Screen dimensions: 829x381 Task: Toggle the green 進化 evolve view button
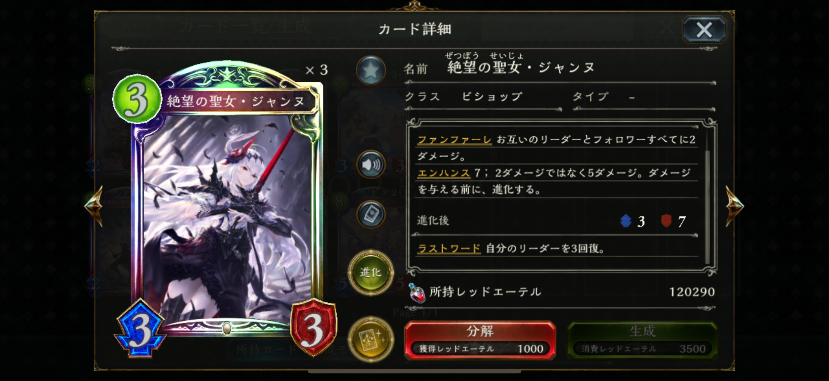pyautogui.click(x=371, y=273)
